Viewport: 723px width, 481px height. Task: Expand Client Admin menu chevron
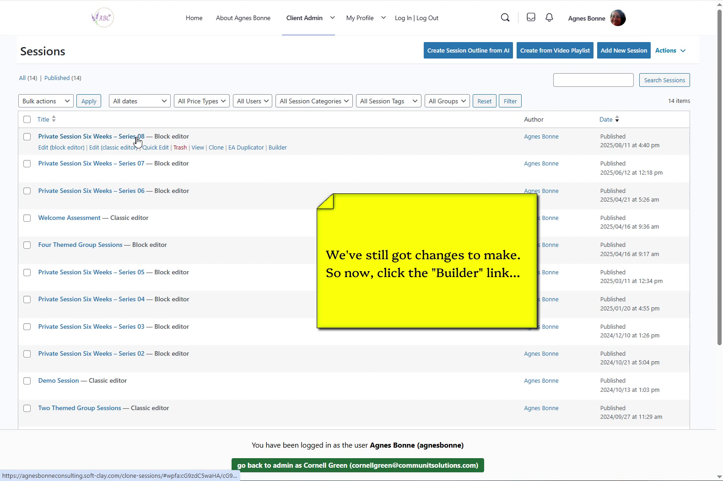332,18
